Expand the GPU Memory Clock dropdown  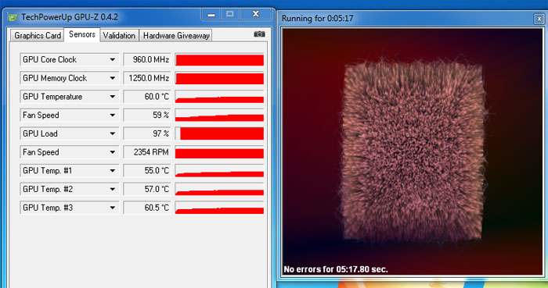[112, 78]
